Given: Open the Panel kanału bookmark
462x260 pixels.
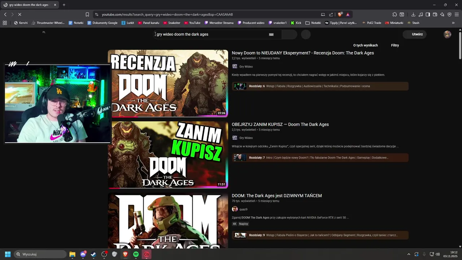Looking at the screenshot, I should [149, 23].
